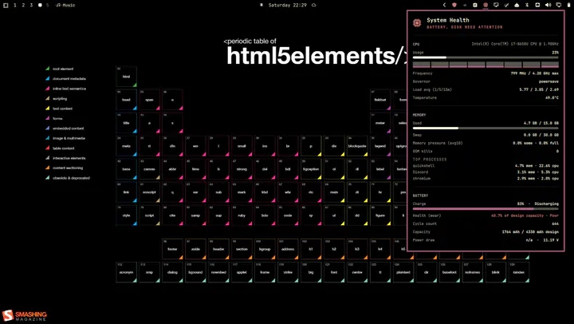Click the load average '5.77 / 3.85 / 2.69'
The width and height of the screenshot is (574, 324).
point(539,89)
